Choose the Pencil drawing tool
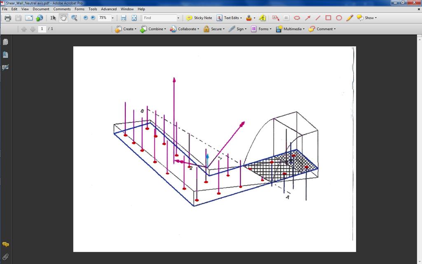This screenshot has width=422, height=264. (349, 18)
